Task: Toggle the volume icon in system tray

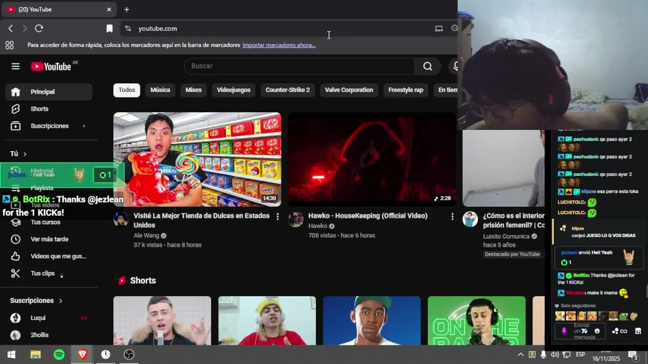Action: pos(555,354)
